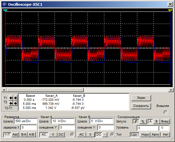Select Внеш external trigger source
This screenshot has height=142, width=175.
click(x=165, y=121)
